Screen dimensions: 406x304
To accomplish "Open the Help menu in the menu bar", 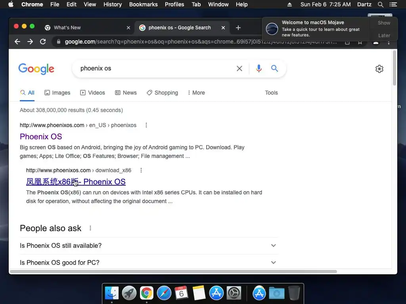I will point(241,4).
